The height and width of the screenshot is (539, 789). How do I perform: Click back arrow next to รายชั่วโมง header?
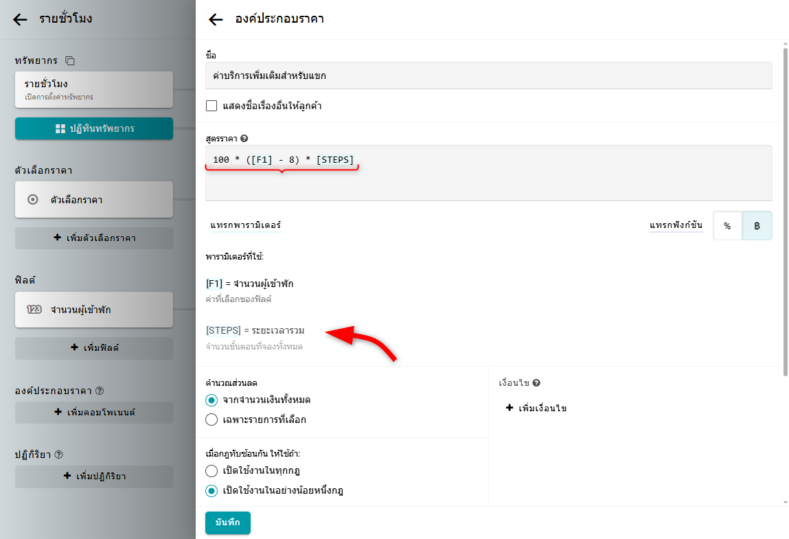coord(20,19)
